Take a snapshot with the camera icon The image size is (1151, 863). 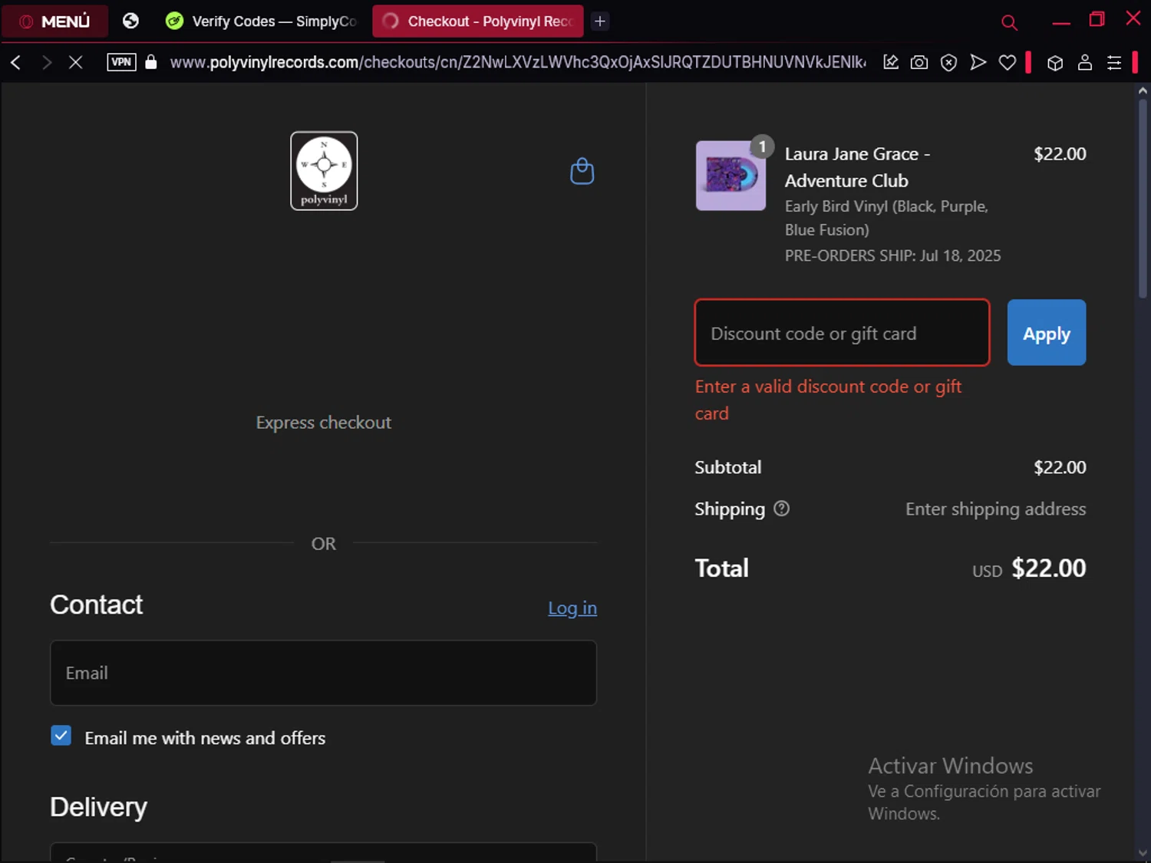919,62
